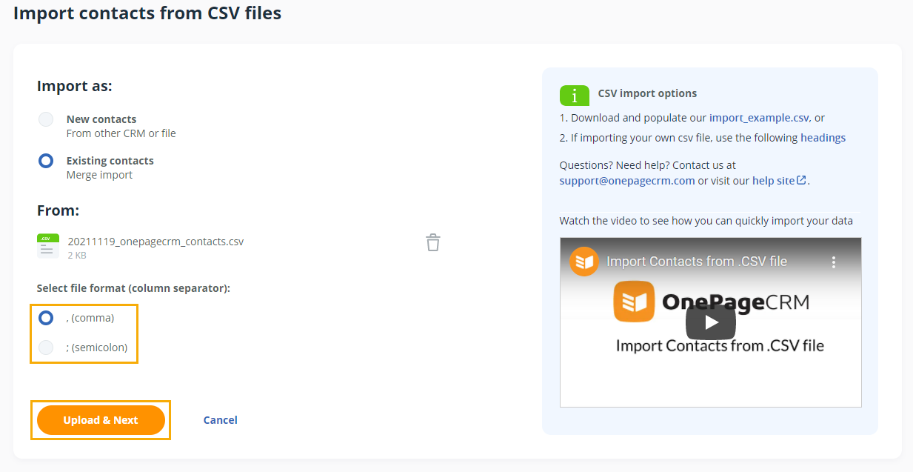Viewport: 913px width, 472px height.
Task: Click the 'CSV import options' heading
Action: click(648, 94)
